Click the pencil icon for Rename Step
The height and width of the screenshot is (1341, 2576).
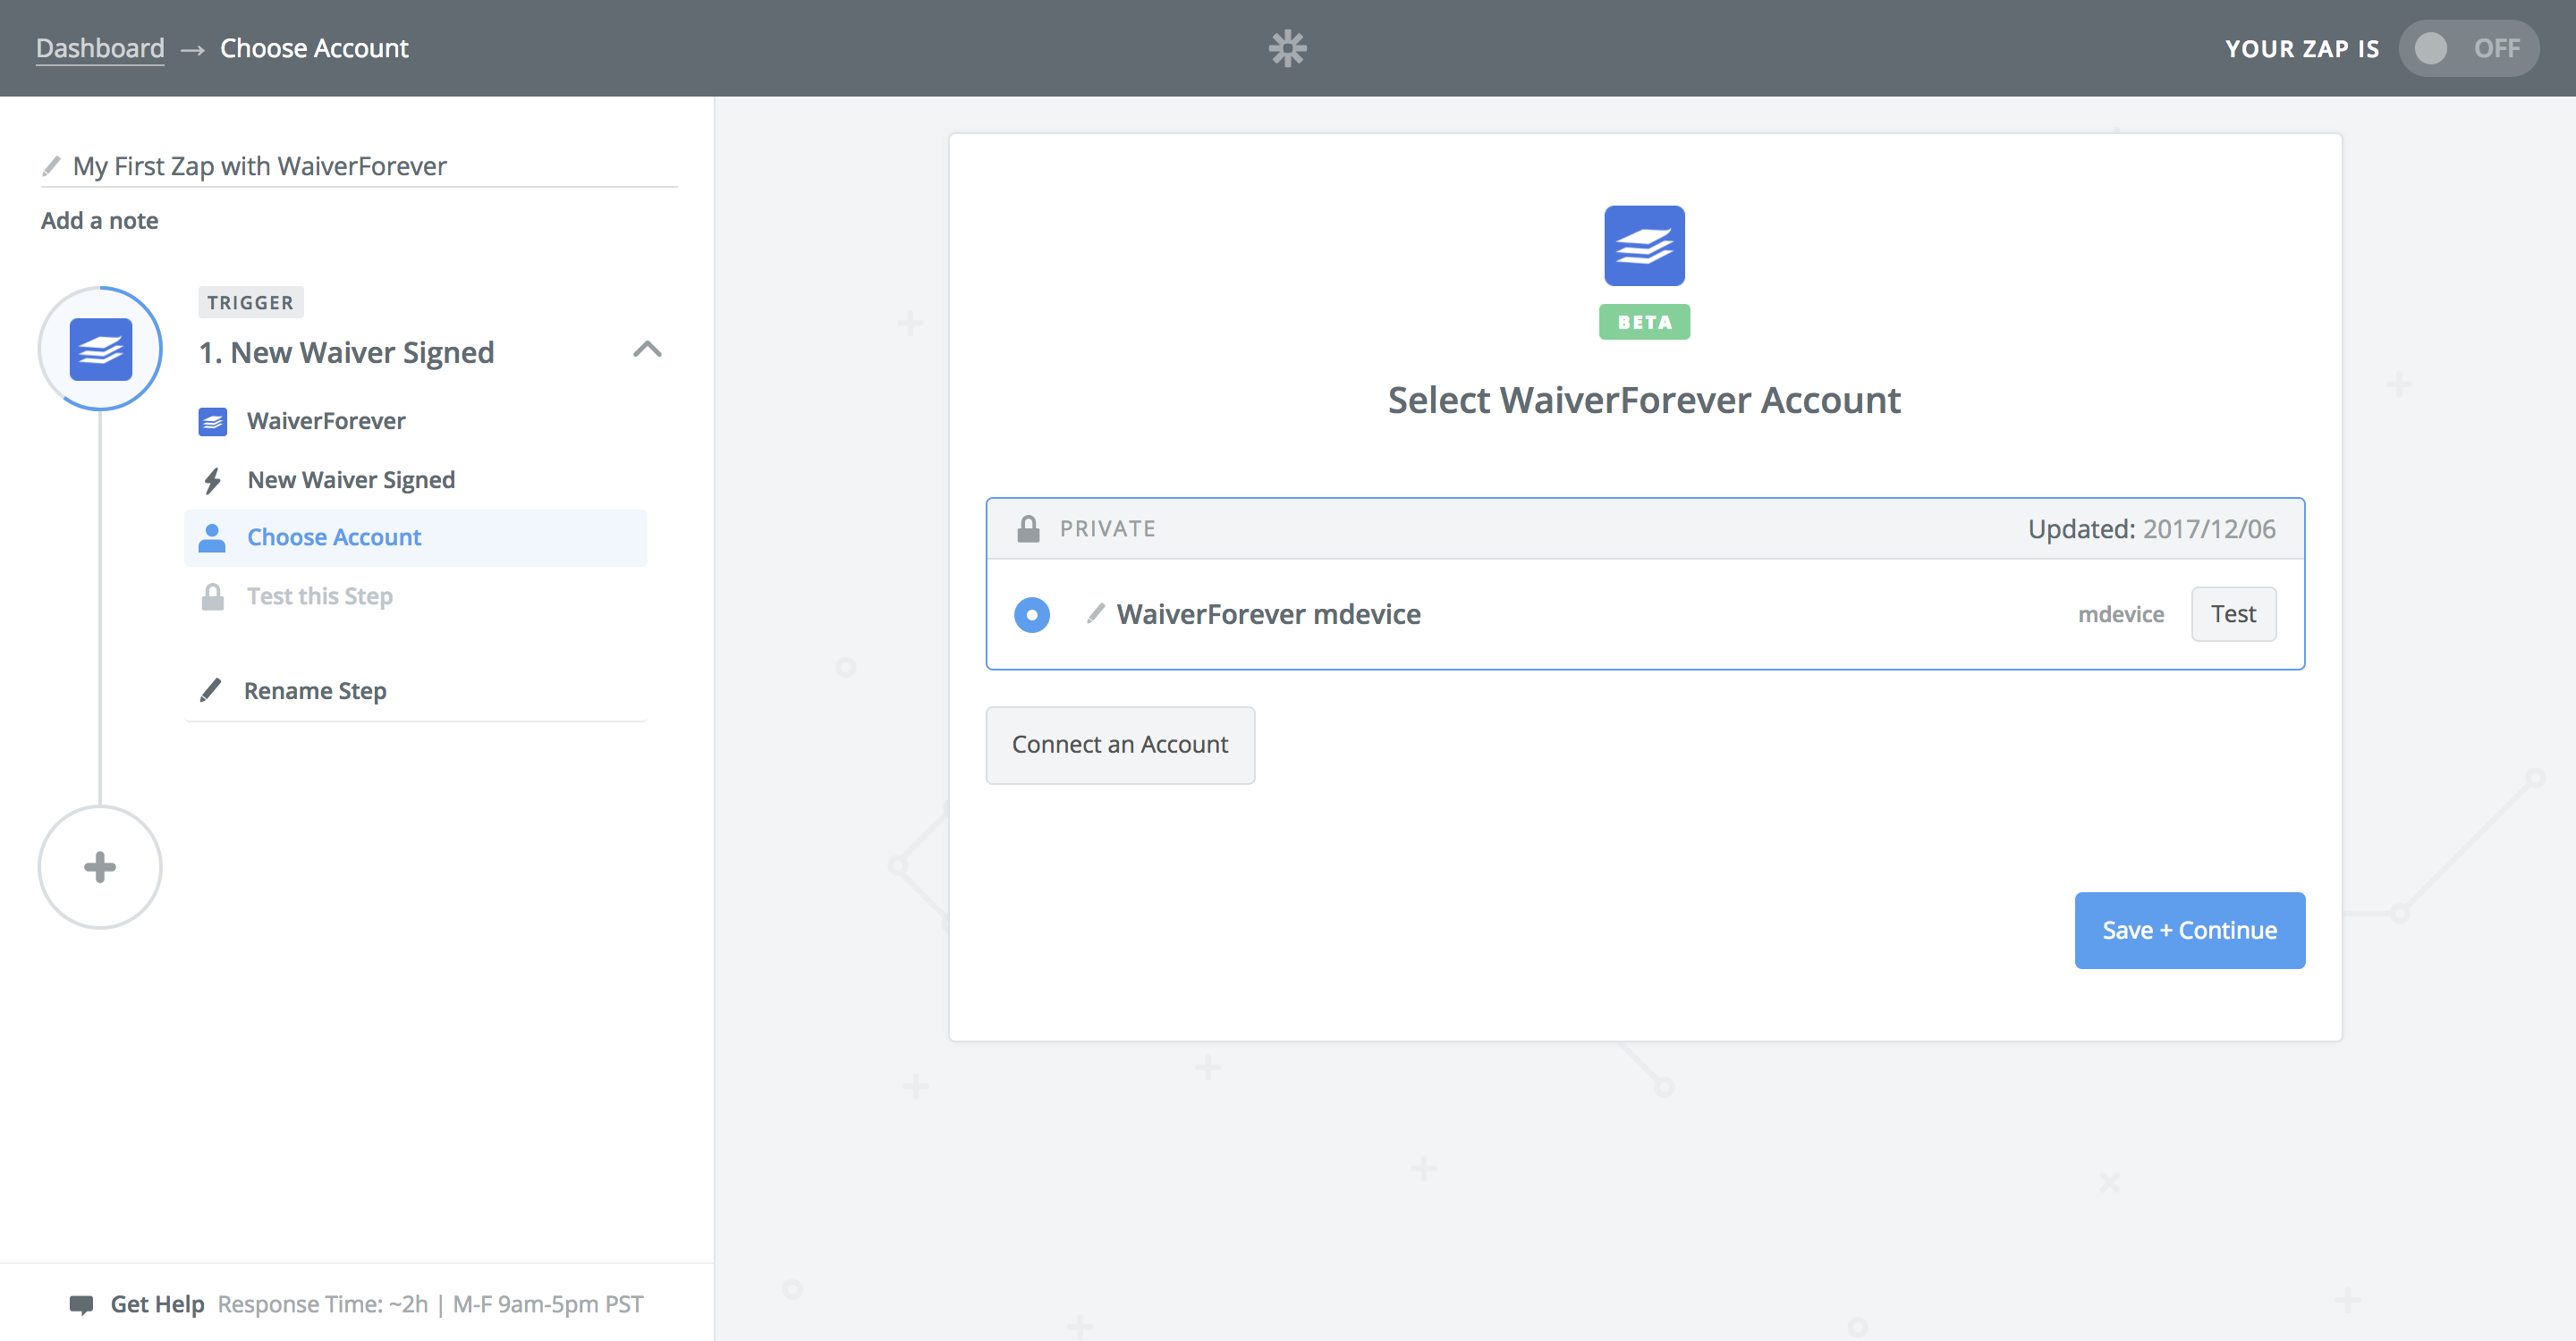tap(210, 690)
